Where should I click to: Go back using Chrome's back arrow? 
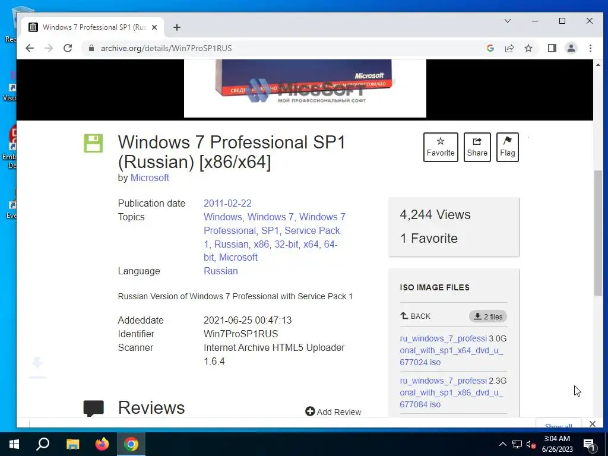point(30,48)
